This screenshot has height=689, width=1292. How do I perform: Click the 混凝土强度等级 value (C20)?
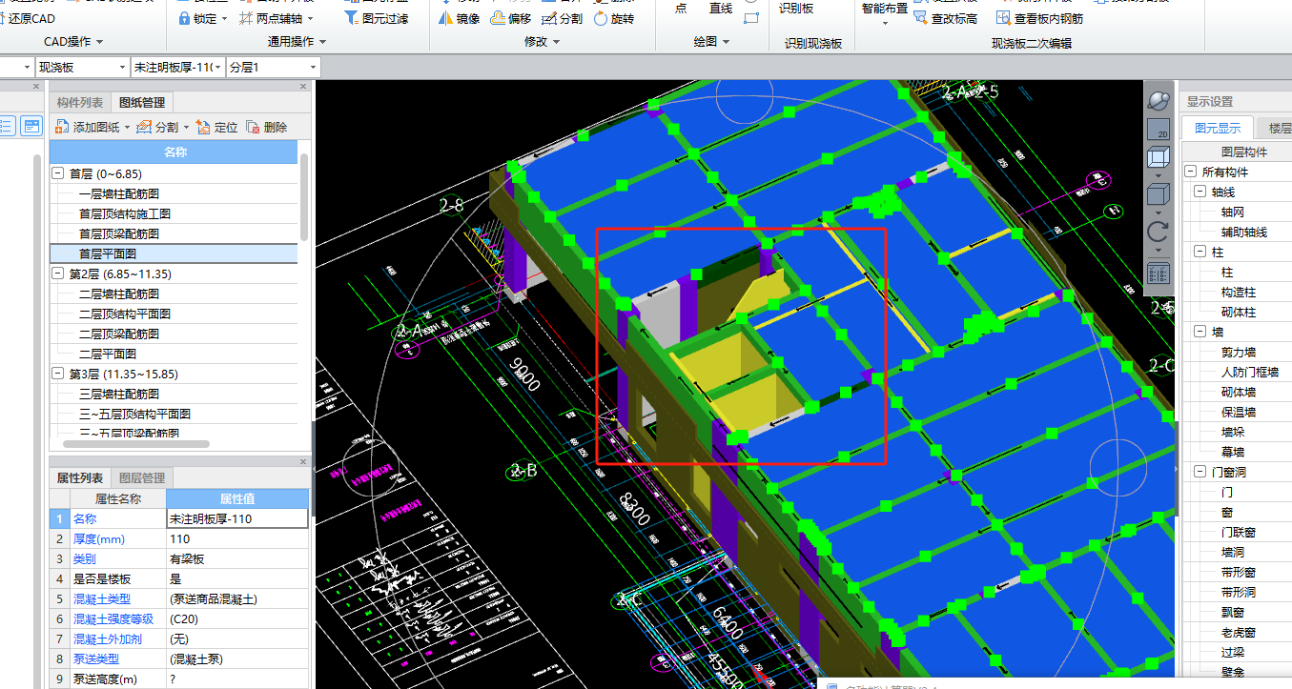[x=237, y=618]
